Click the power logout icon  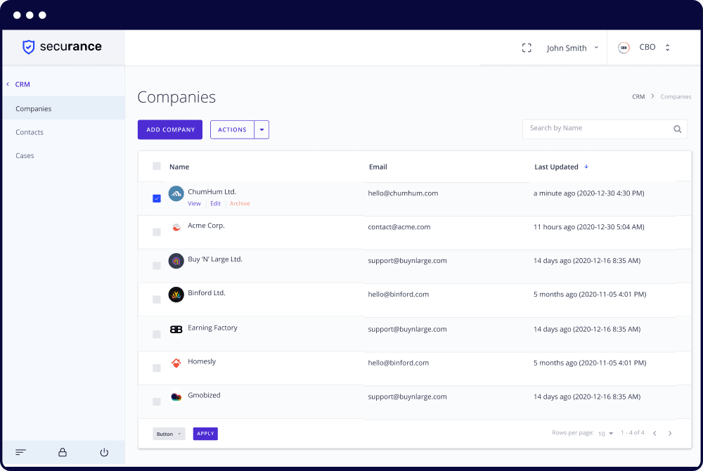click(104, 452)
